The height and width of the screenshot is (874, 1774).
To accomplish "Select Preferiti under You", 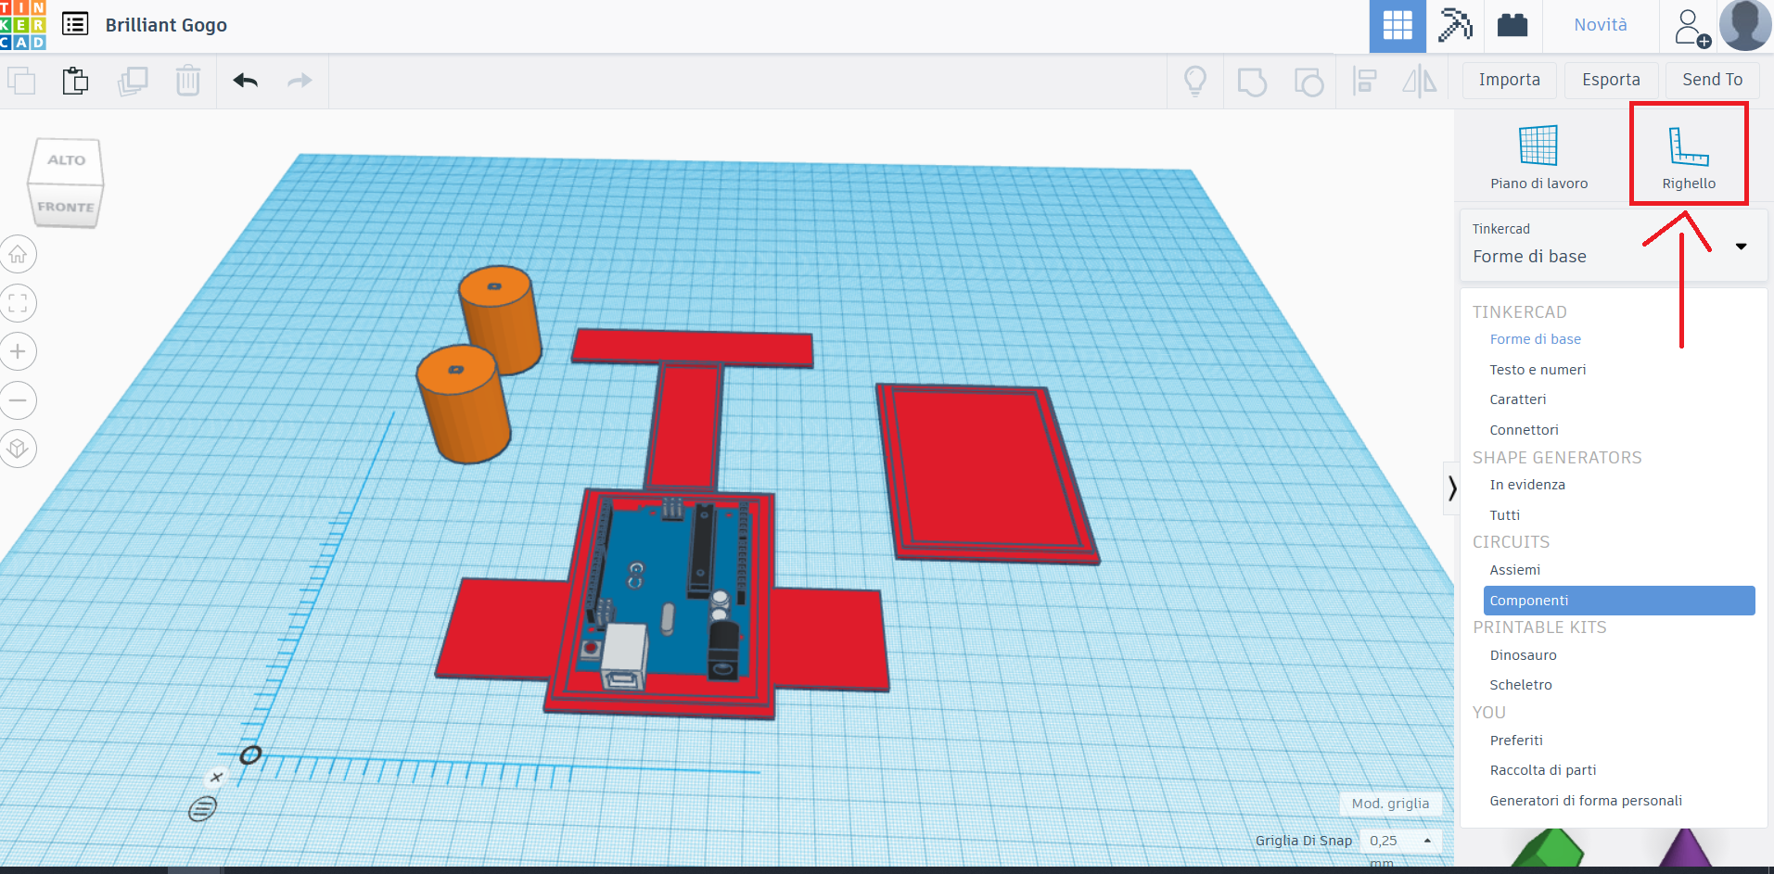I will tap(1516, 741).
